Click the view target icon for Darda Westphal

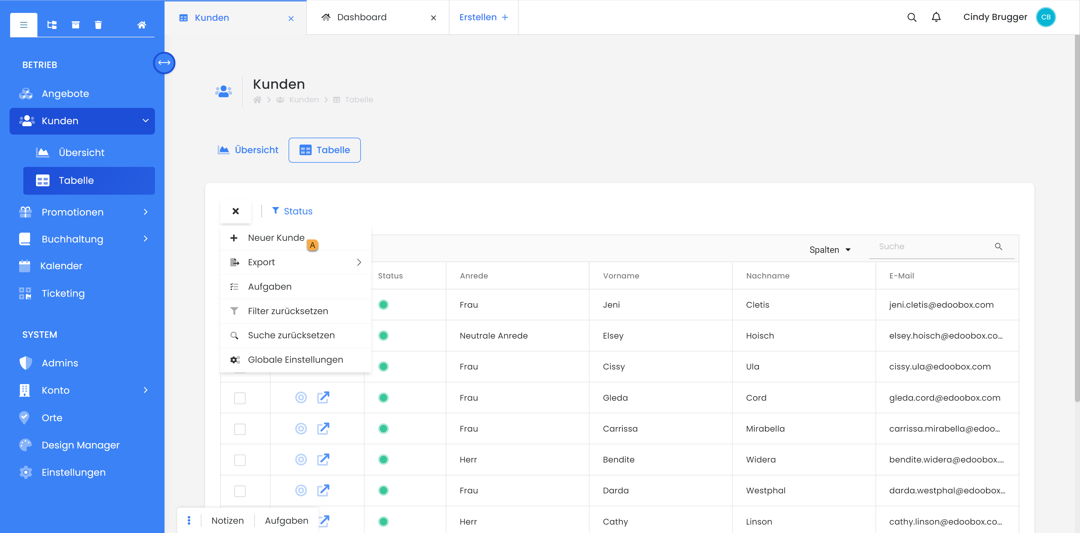coord(301,490)
